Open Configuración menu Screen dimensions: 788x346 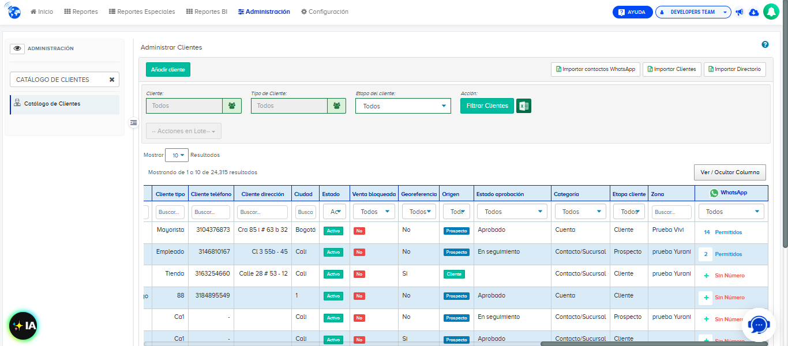tap(325, 12)
